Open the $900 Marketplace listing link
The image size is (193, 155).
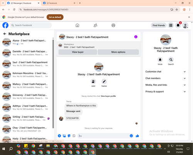[79, 47]
